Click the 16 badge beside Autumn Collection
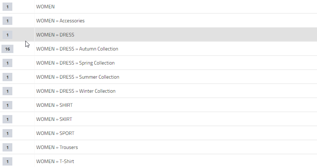 [8, 49]
